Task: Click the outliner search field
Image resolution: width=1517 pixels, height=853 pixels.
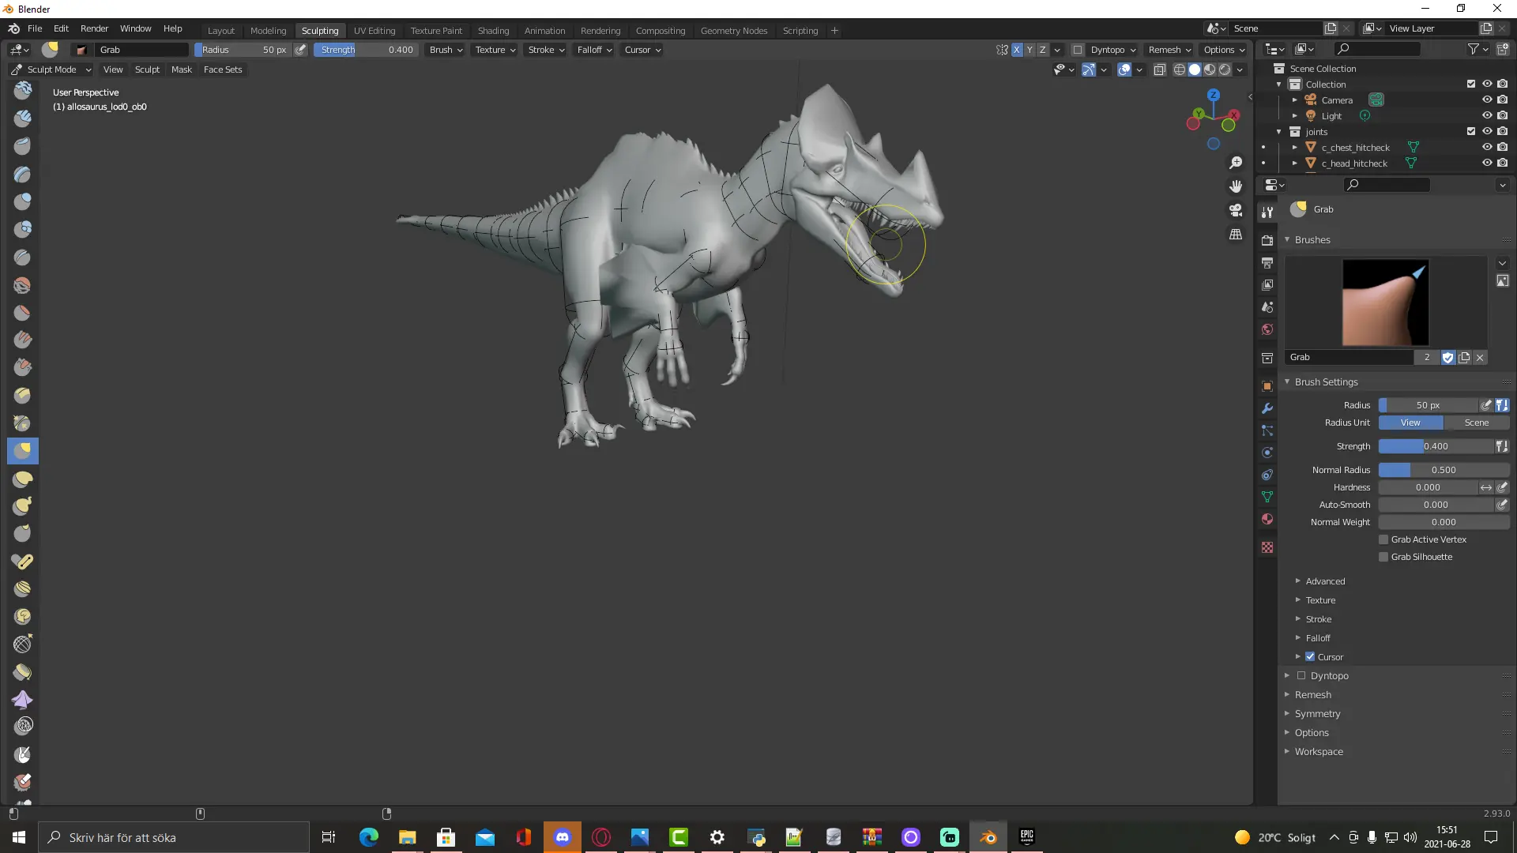Action: [1377, 49]
